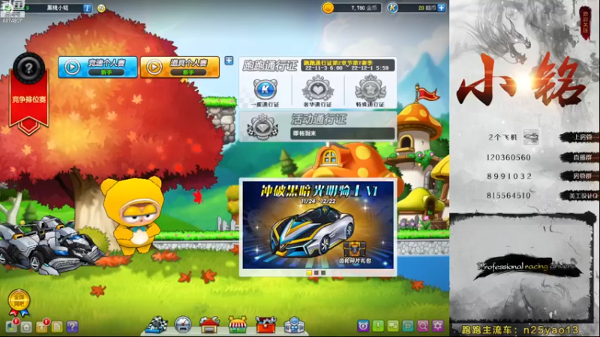The height and width of the screenshot is (337, 600).
Task: Click the number 8991032 in overlay
Action: [509, 176]
